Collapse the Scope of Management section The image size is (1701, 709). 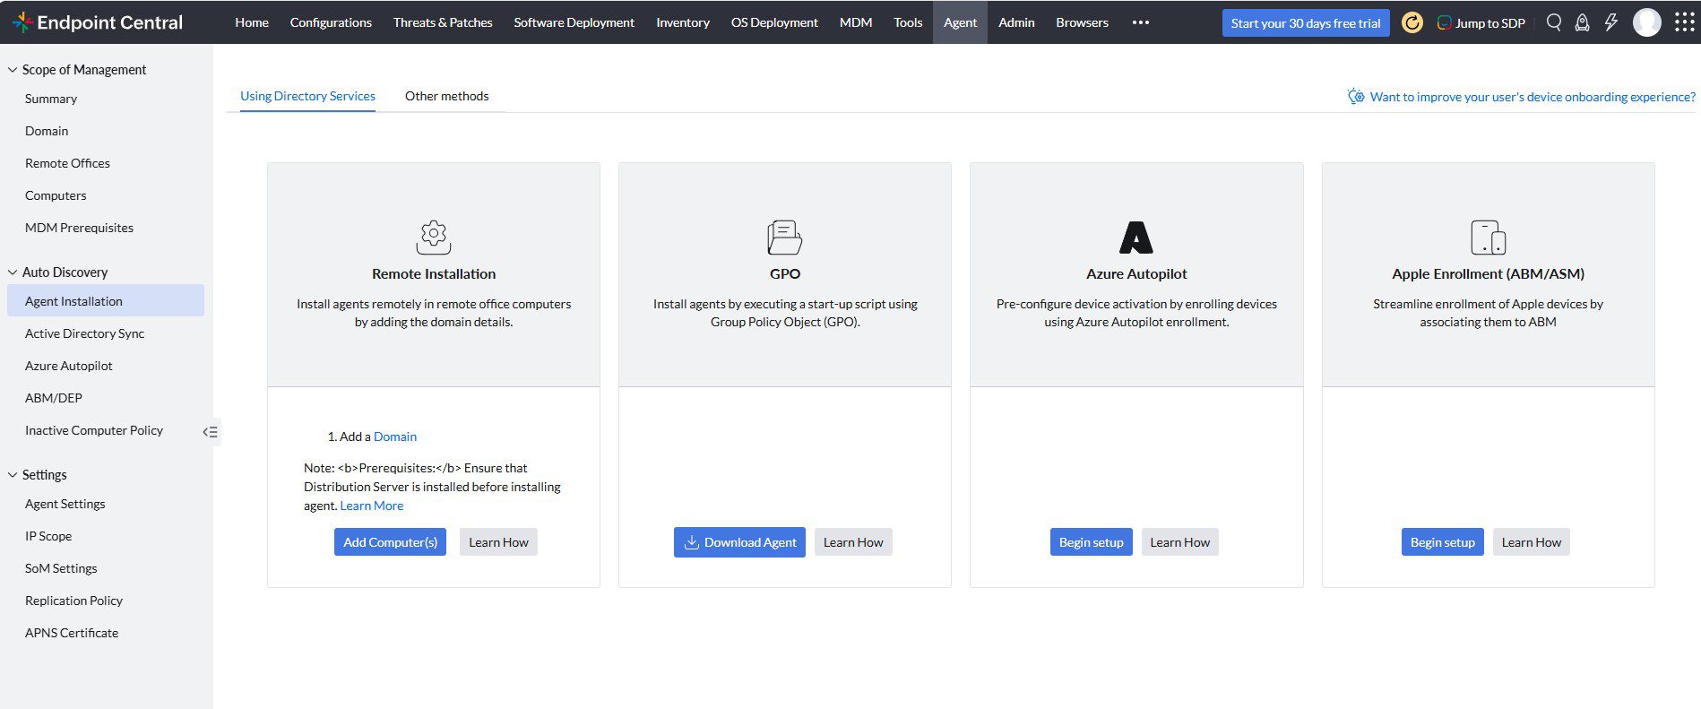(13, 70)
